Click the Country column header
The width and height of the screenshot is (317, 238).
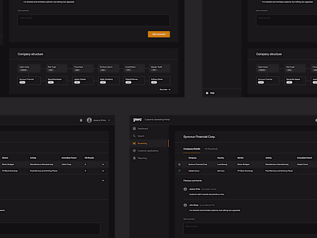(221, 158)
